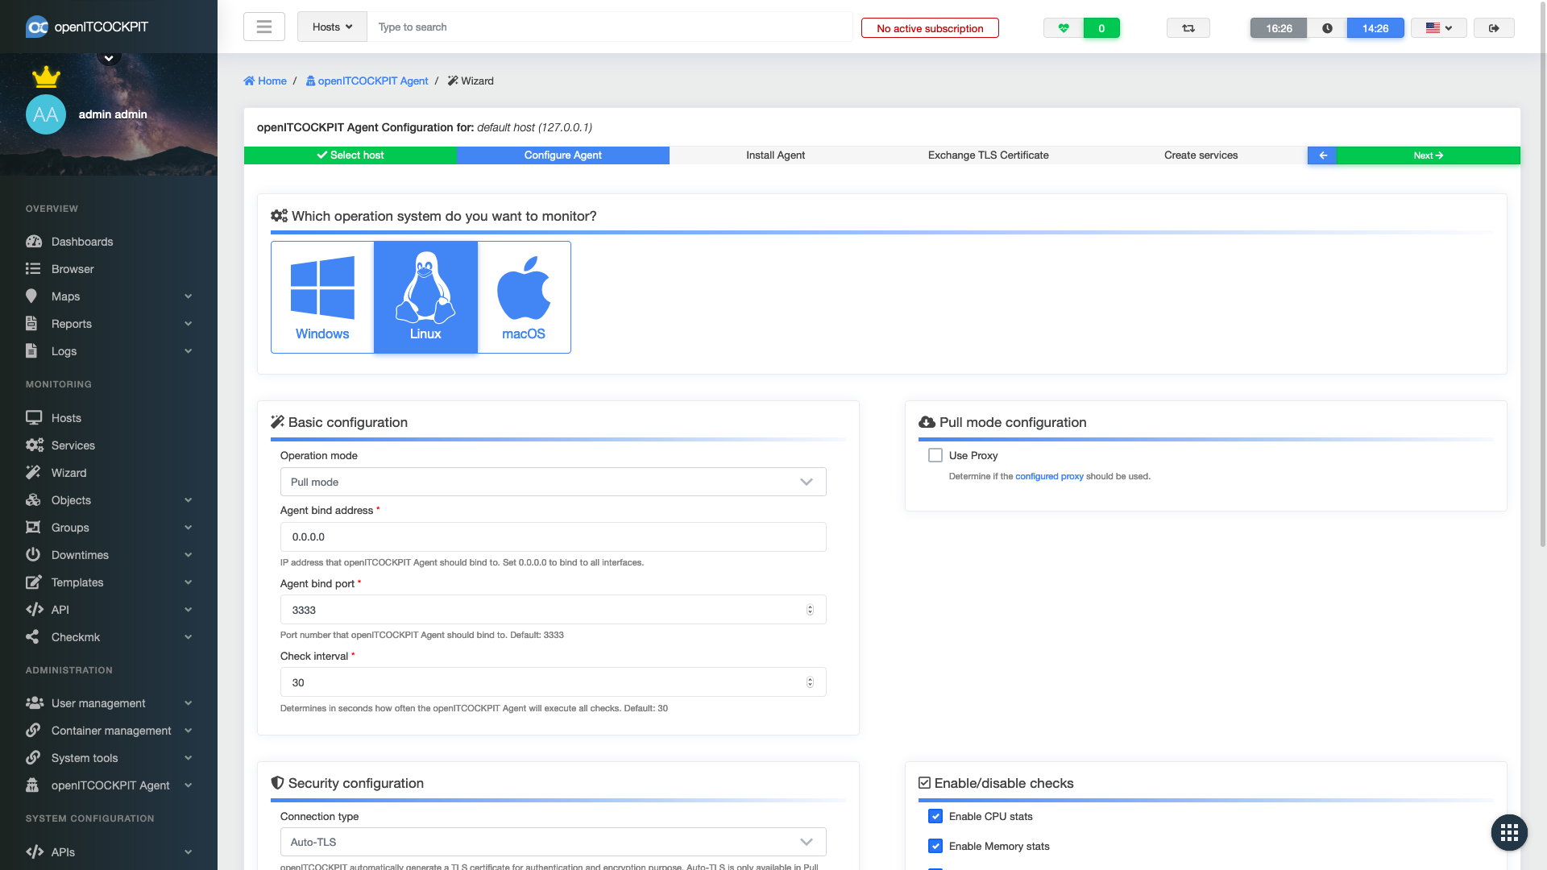Enable the Use Proxy option

click(x=935, y=455)
